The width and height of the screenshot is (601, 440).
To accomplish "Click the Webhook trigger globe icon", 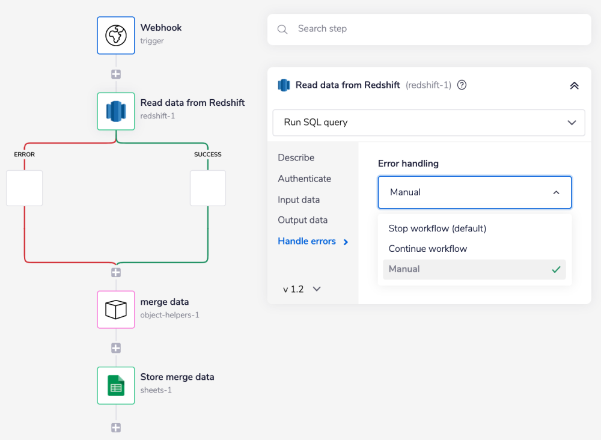I will tap(116, 35).
